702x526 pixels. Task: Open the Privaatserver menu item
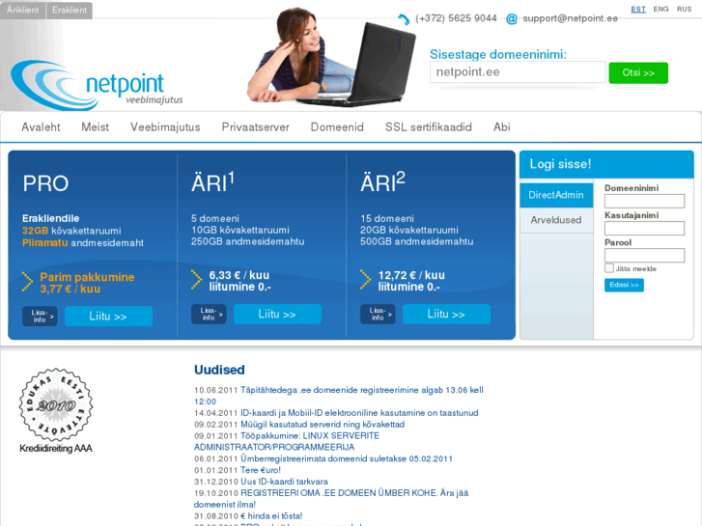click(256, 127)
